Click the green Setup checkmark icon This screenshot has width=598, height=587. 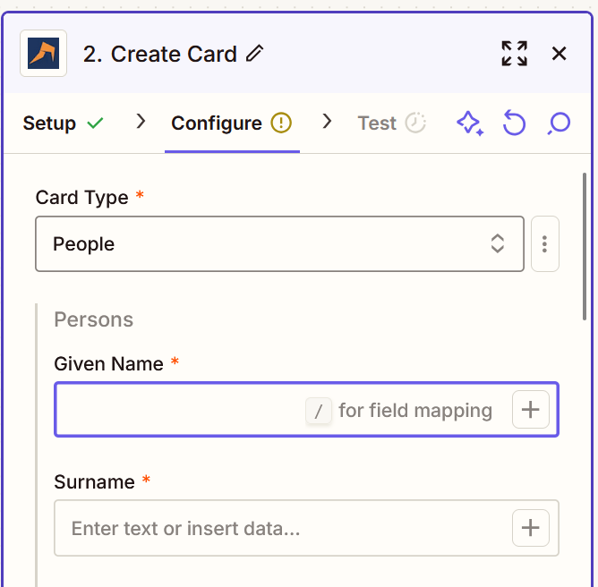pyautogui.click(x=95, y=123)
